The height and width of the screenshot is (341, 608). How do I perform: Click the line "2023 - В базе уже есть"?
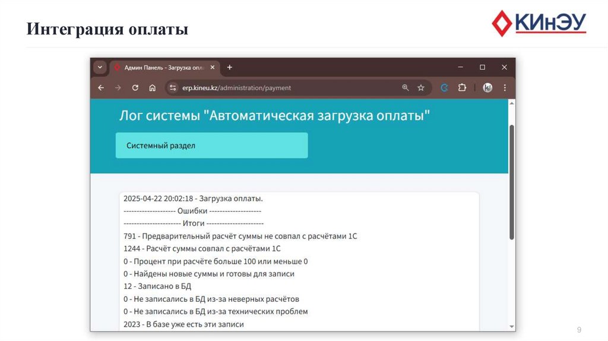point(184,324)
